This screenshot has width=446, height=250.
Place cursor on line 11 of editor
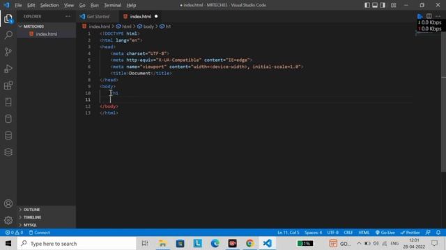tap(256, 99)
